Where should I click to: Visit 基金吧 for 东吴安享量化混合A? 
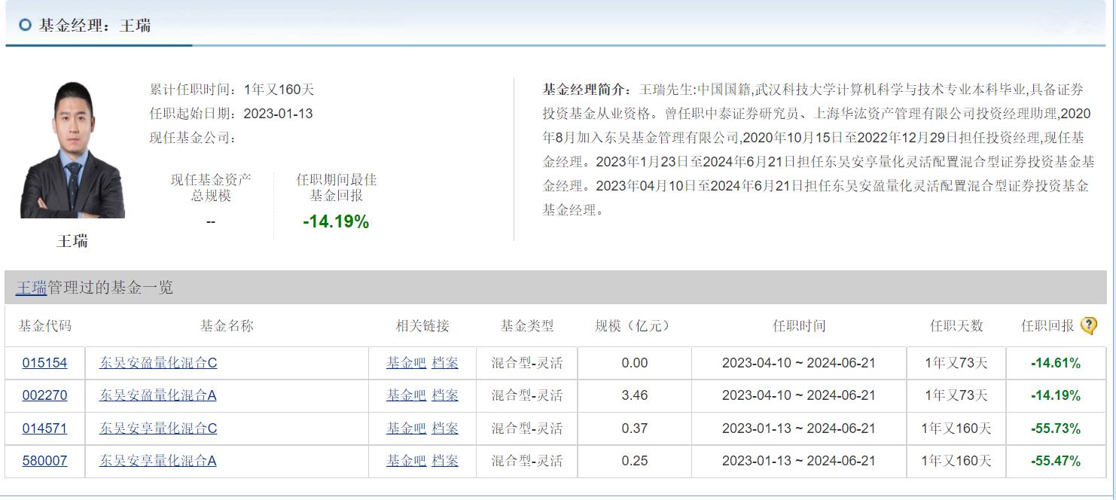tap(406, 461)
